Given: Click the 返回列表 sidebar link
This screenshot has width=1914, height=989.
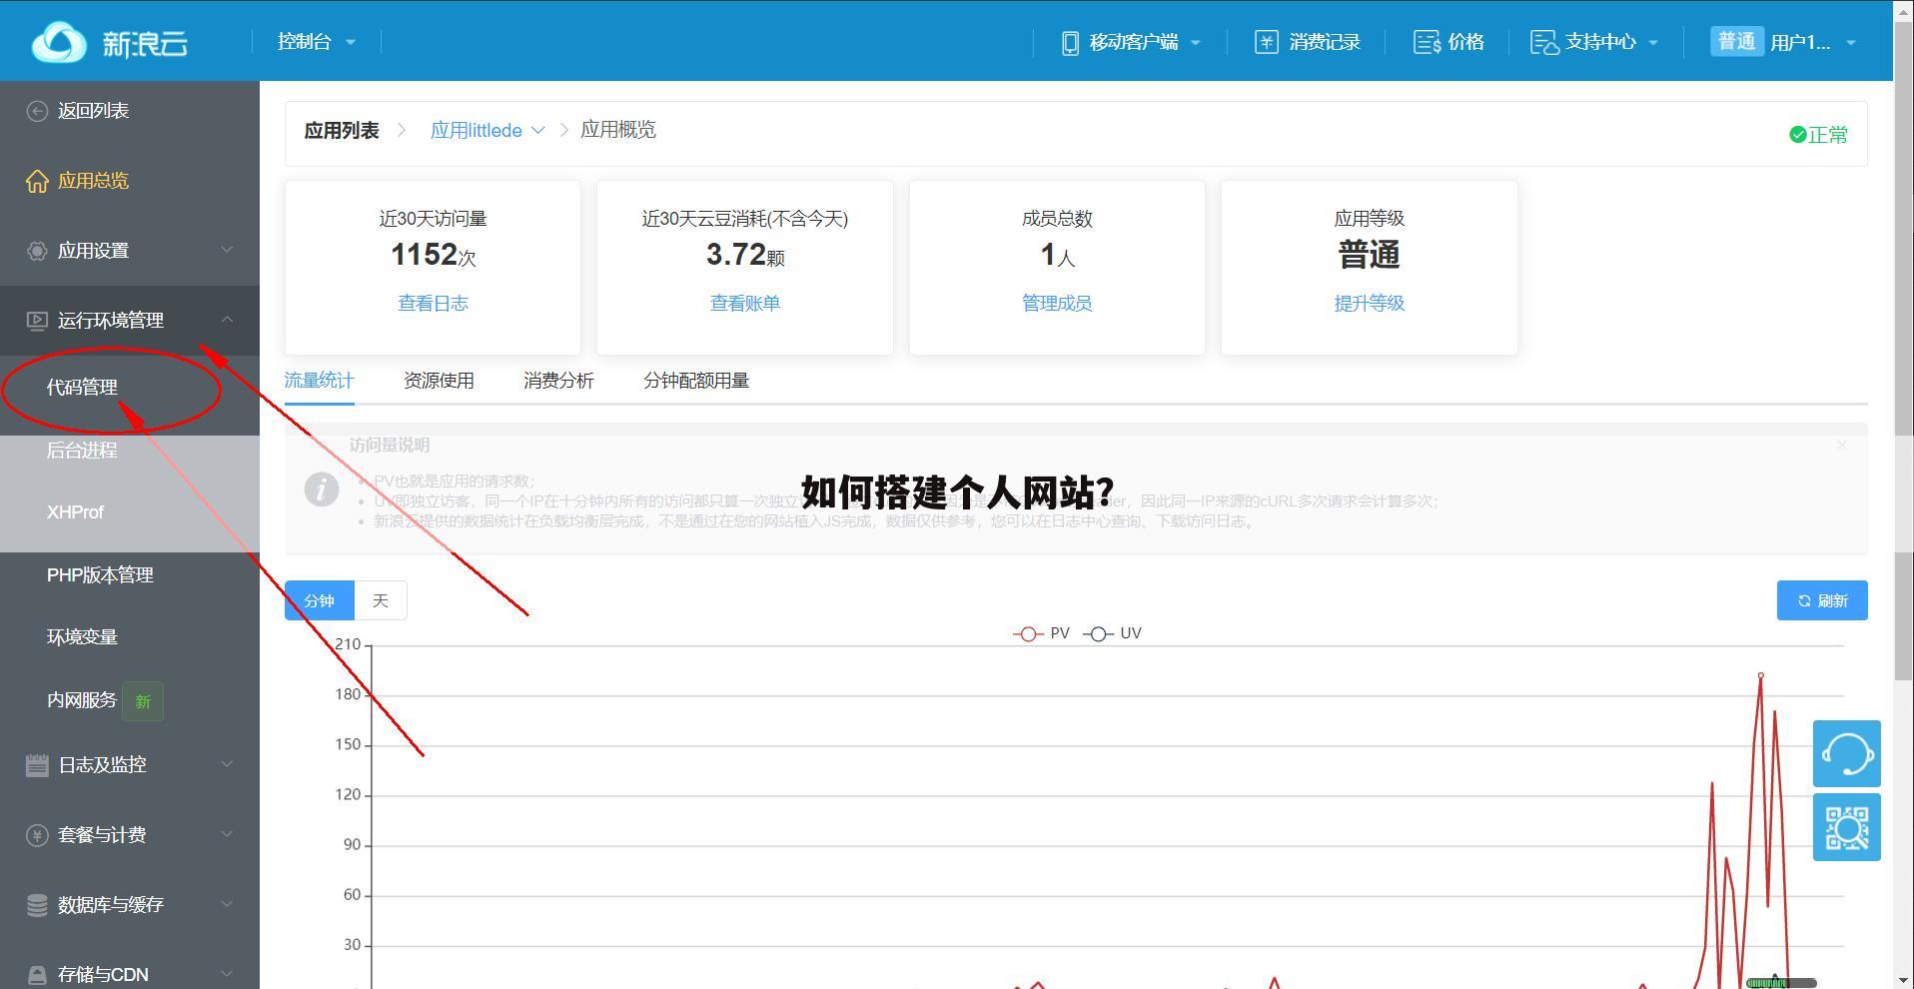Looking at the screenshot, I should 93,111.
